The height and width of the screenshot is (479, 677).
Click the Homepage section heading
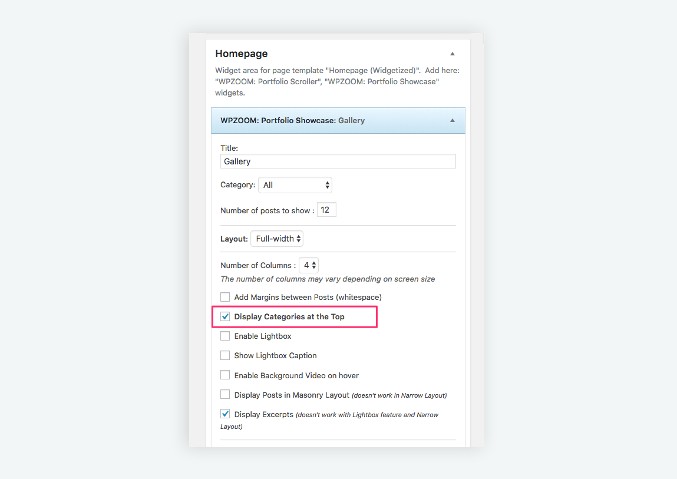(242, 54)
